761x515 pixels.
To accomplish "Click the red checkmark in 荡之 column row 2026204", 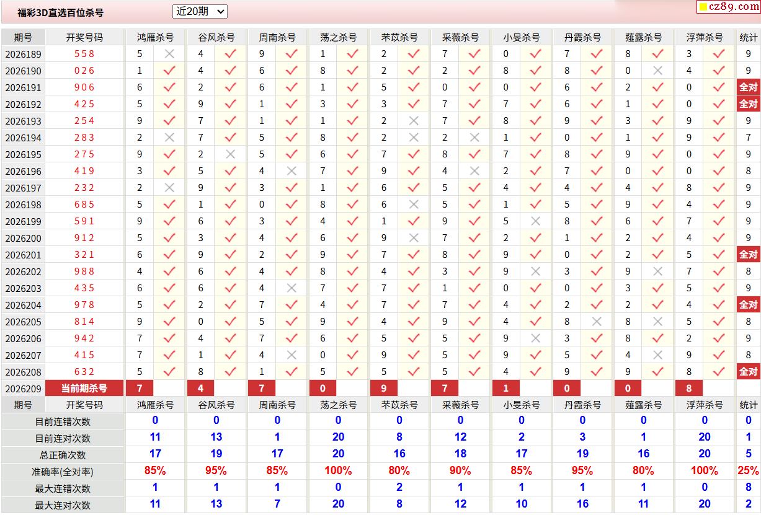I will point(352,305).
